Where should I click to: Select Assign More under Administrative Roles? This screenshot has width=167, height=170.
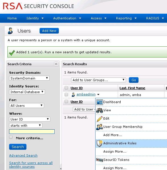click(x=131, y=151)
